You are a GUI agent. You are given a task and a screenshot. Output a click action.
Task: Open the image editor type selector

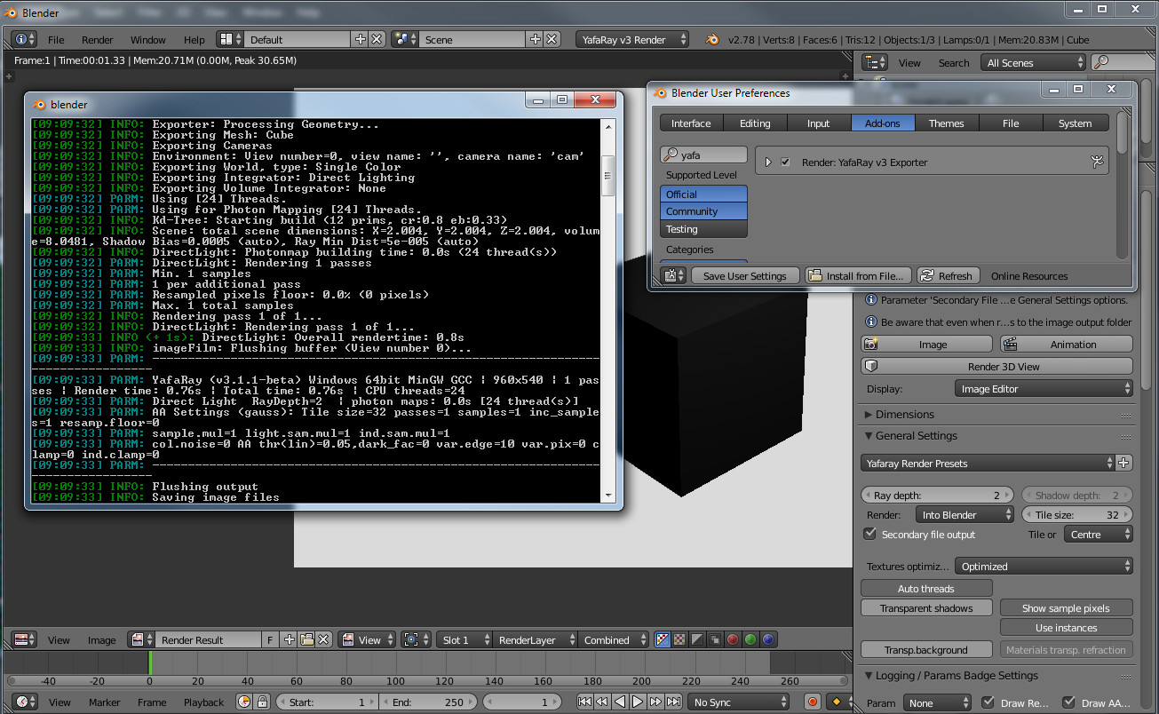coord(24,639)
